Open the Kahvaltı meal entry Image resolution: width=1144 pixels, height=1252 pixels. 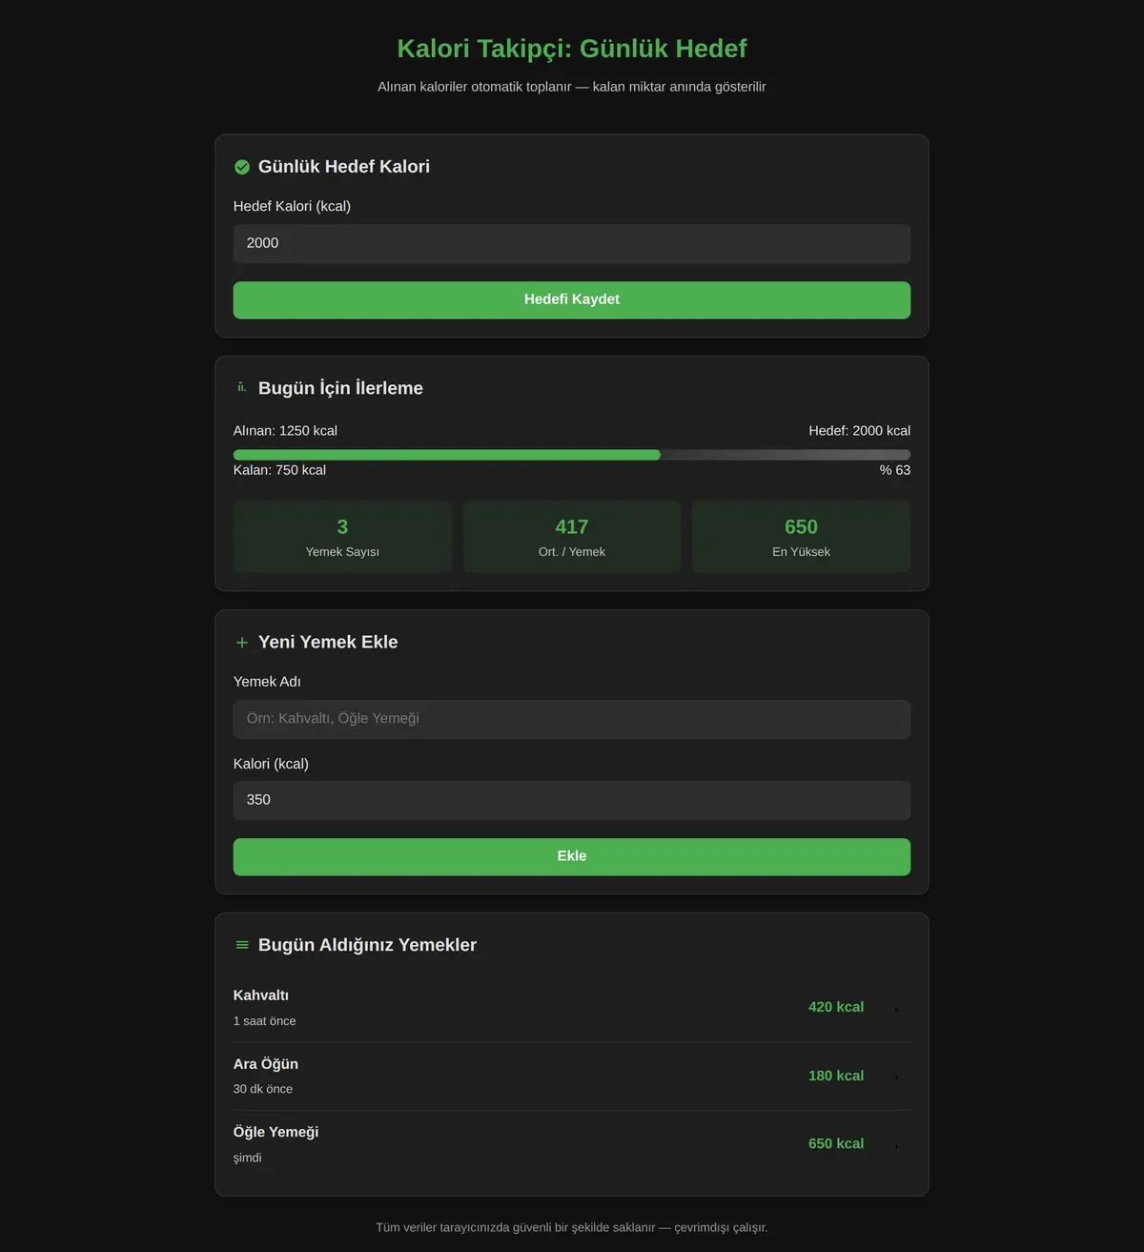(x=572, y=1008)
